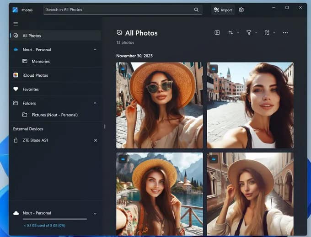The image size is (311, 237).
Task: Click Nout - Personal OneDrive account row
Action: click(x=56, y=49)
